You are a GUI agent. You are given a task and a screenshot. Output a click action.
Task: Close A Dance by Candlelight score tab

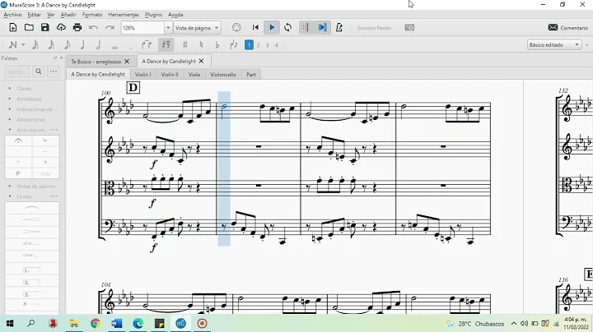[x=201, y=61]
